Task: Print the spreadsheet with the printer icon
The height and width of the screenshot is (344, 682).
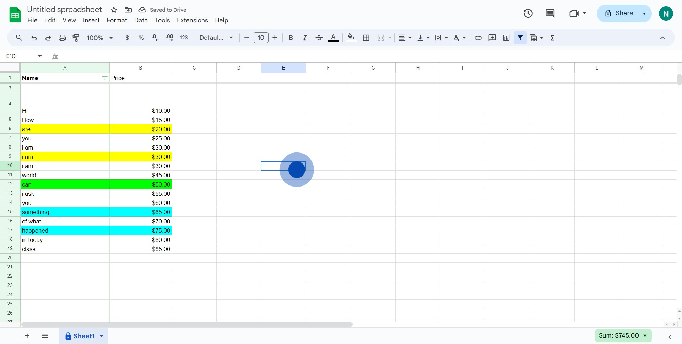Action: tap(62, 38)
